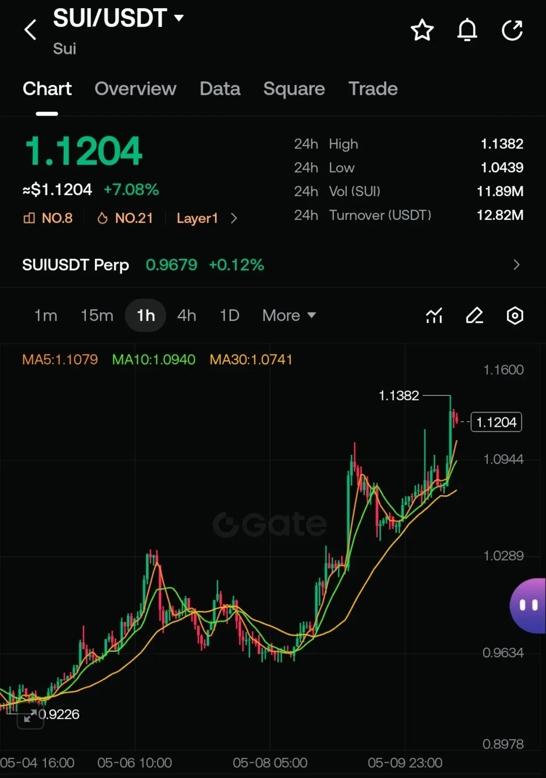The image size is (546, 778).
Task: Tap the Sui coin name subtitle
Action: pyautogui.click(x=65, y=48)
